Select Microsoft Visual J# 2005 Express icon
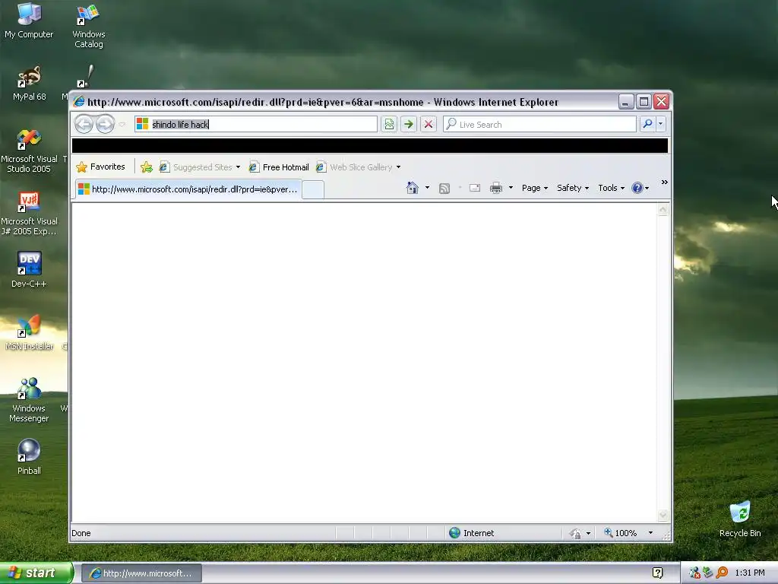This screenshot has width=778, height=584. [29, 214]
